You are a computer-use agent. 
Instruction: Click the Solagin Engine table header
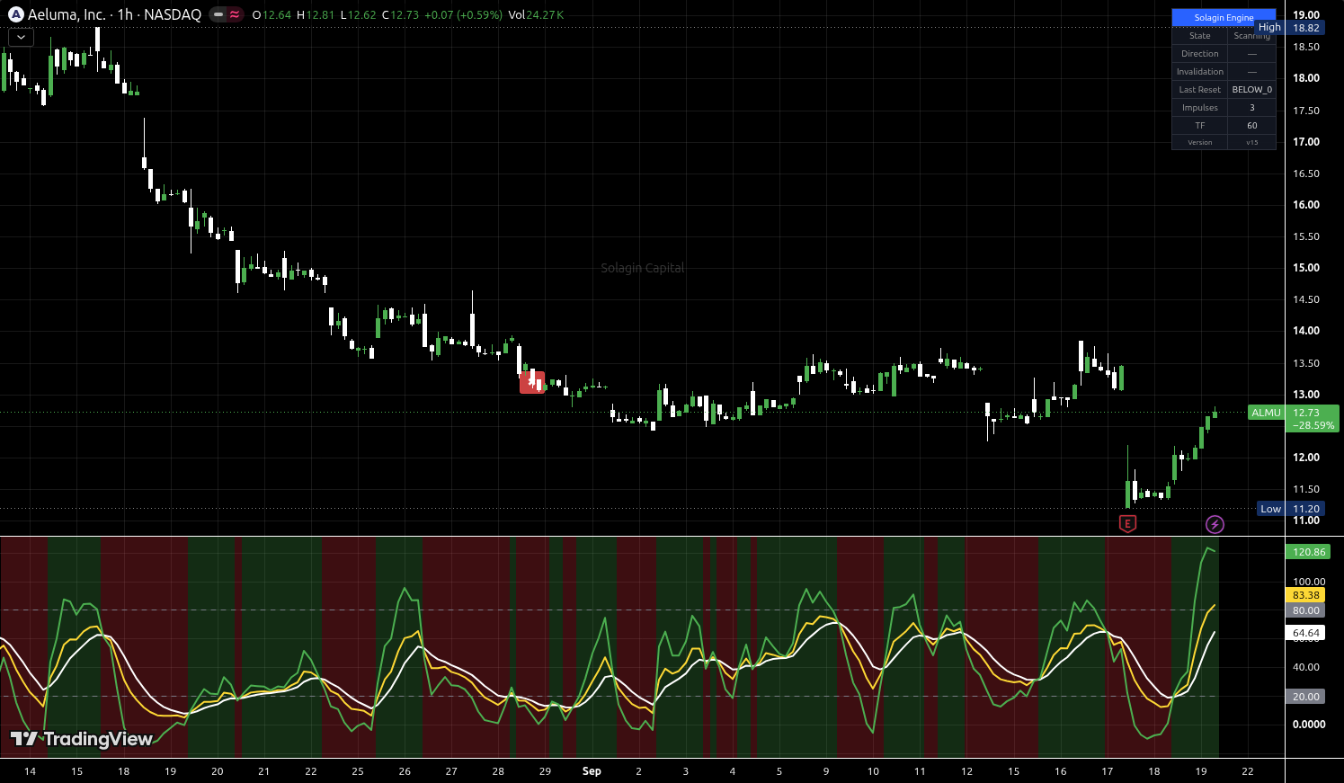tap(1224, 17)
